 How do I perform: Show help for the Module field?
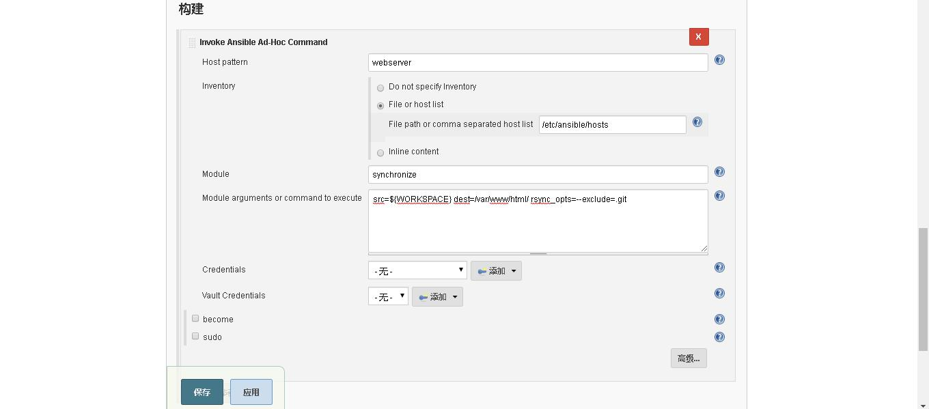coord(719,172)
